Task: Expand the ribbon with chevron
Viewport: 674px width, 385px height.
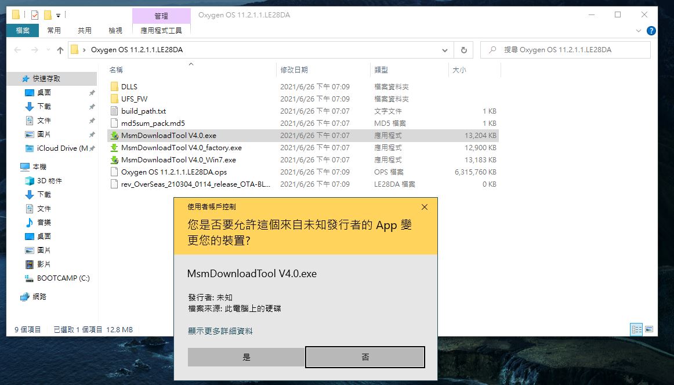Action: point(638,31)
